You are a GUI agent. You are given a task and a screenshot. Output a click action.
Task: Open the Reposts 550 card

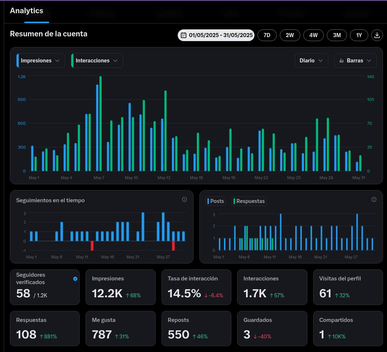196,329
